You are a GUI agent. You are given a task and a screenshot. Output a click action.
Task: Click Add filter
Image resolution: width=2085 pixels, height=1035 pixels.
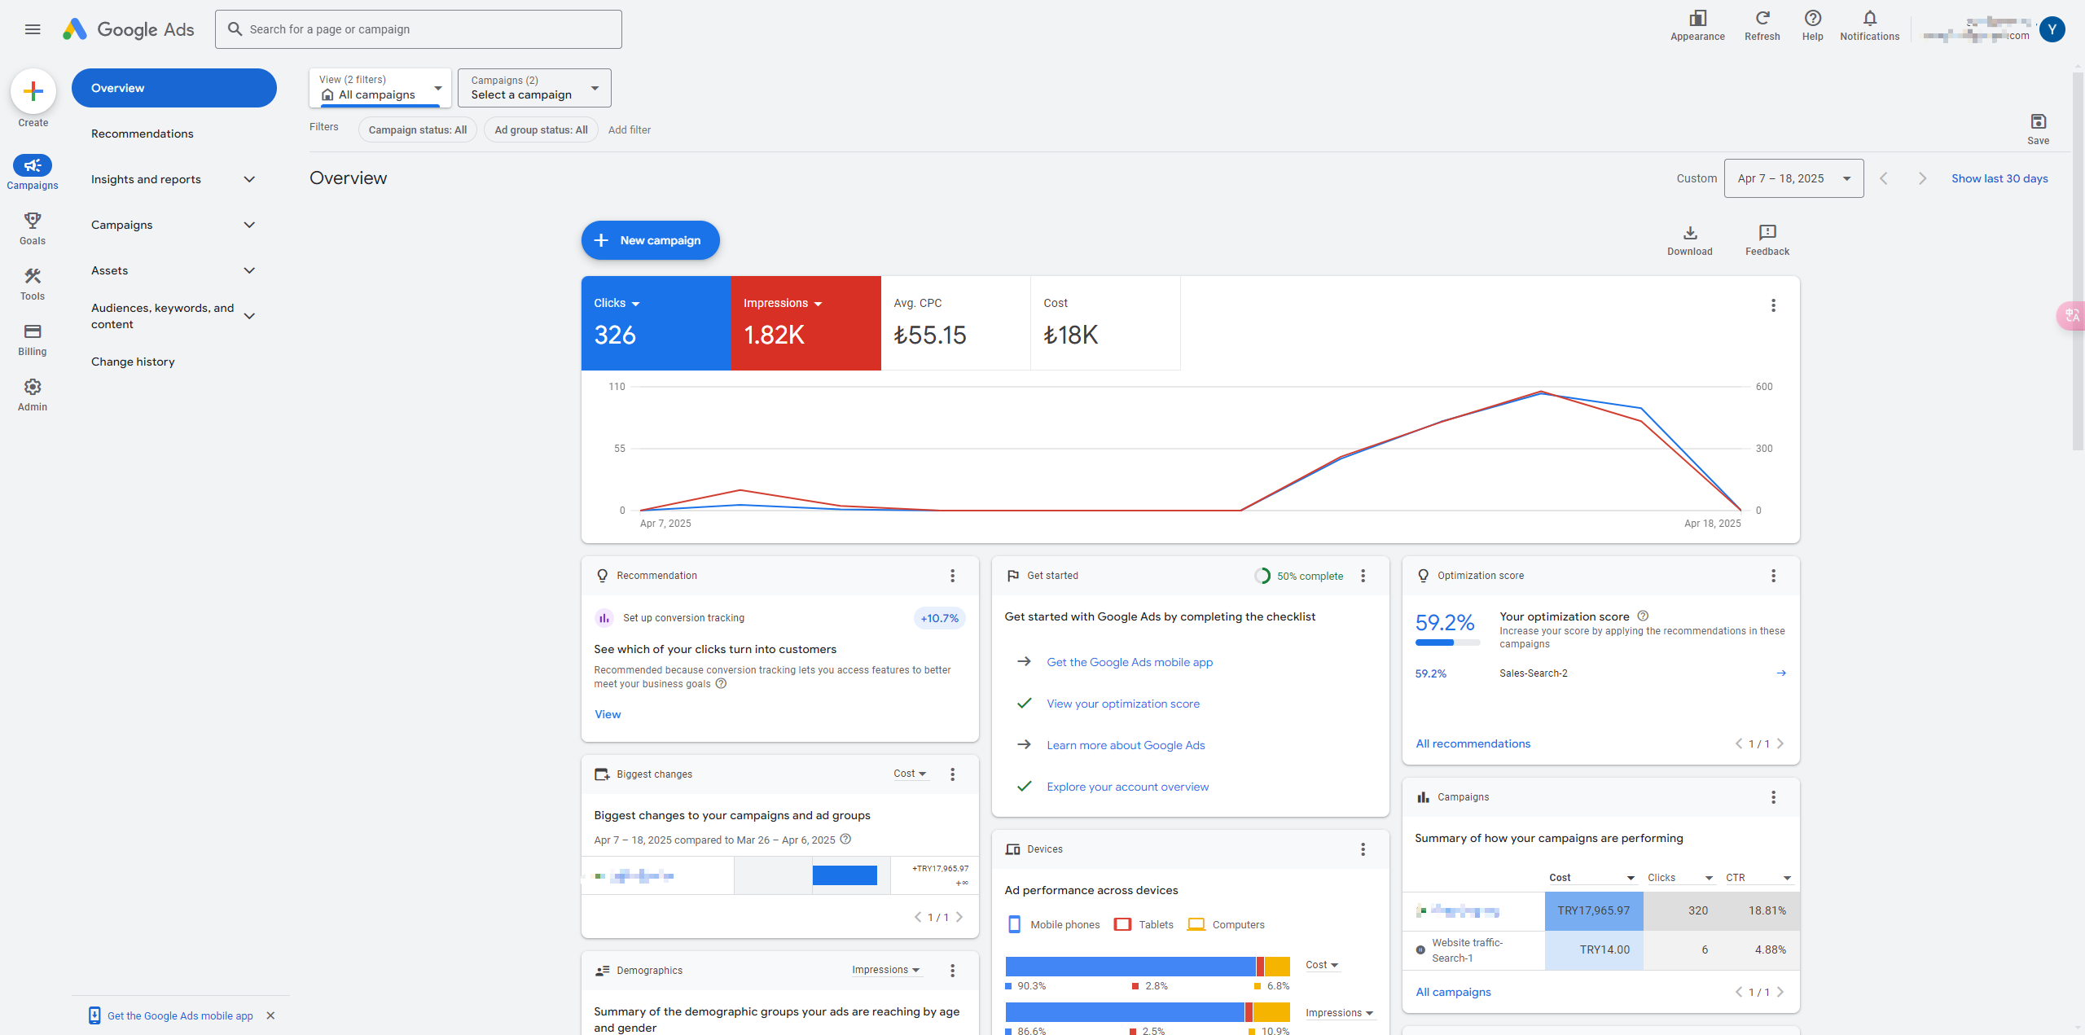click(x=630, y=129)
